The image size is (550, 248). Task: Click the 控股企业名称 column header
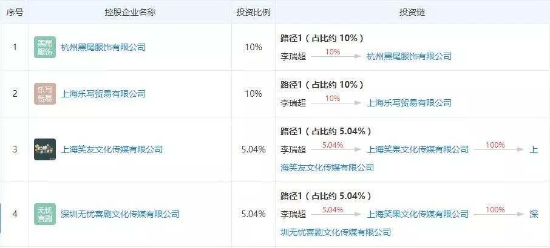(x=131, y=12)
